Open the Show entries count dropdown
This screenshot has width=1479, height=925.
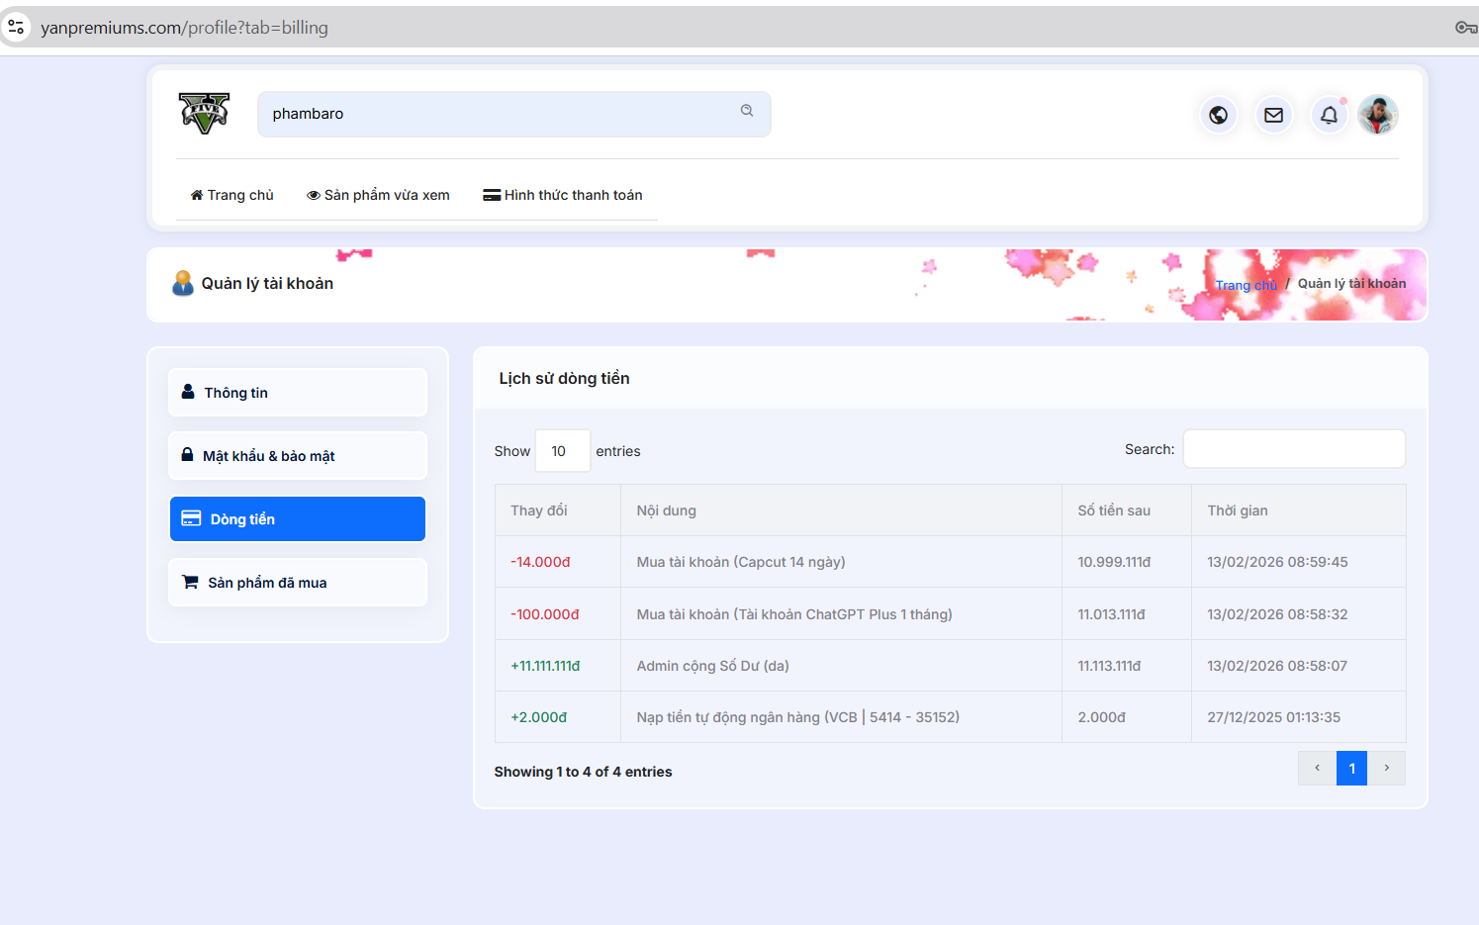point(563,451)
